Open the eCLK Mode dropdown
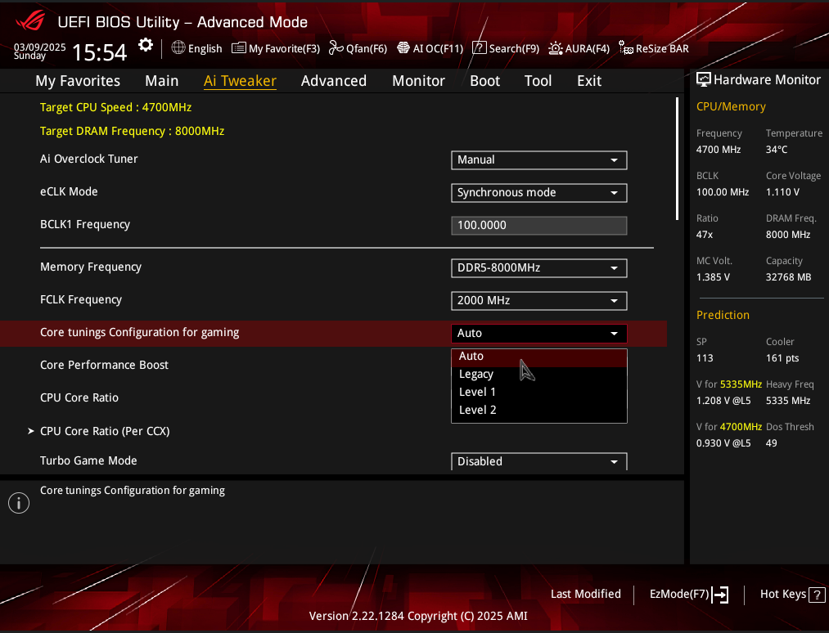This screenshot has height=633, width=829. click(538, 193)
